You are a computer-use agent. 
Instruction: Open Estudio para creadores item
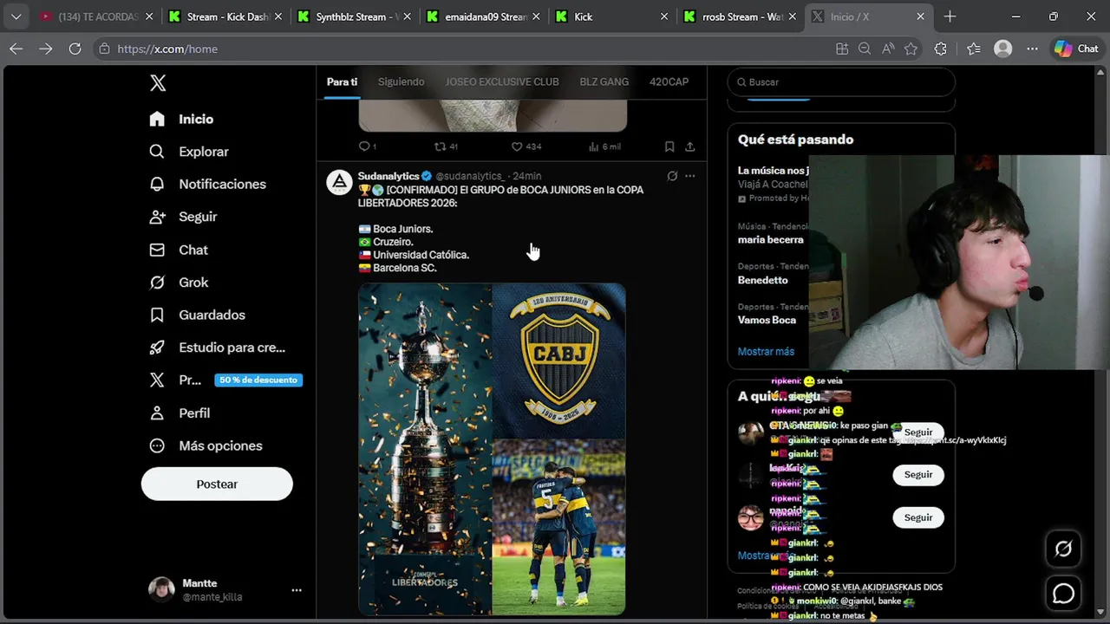point(217,348)
